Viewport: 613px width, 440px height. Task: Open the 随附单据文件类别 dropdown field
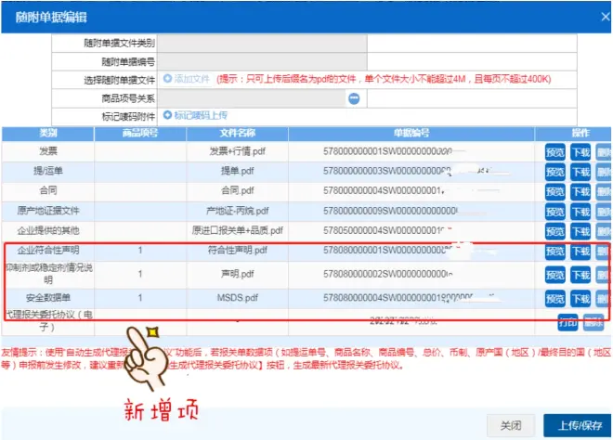tap(263, 43)
